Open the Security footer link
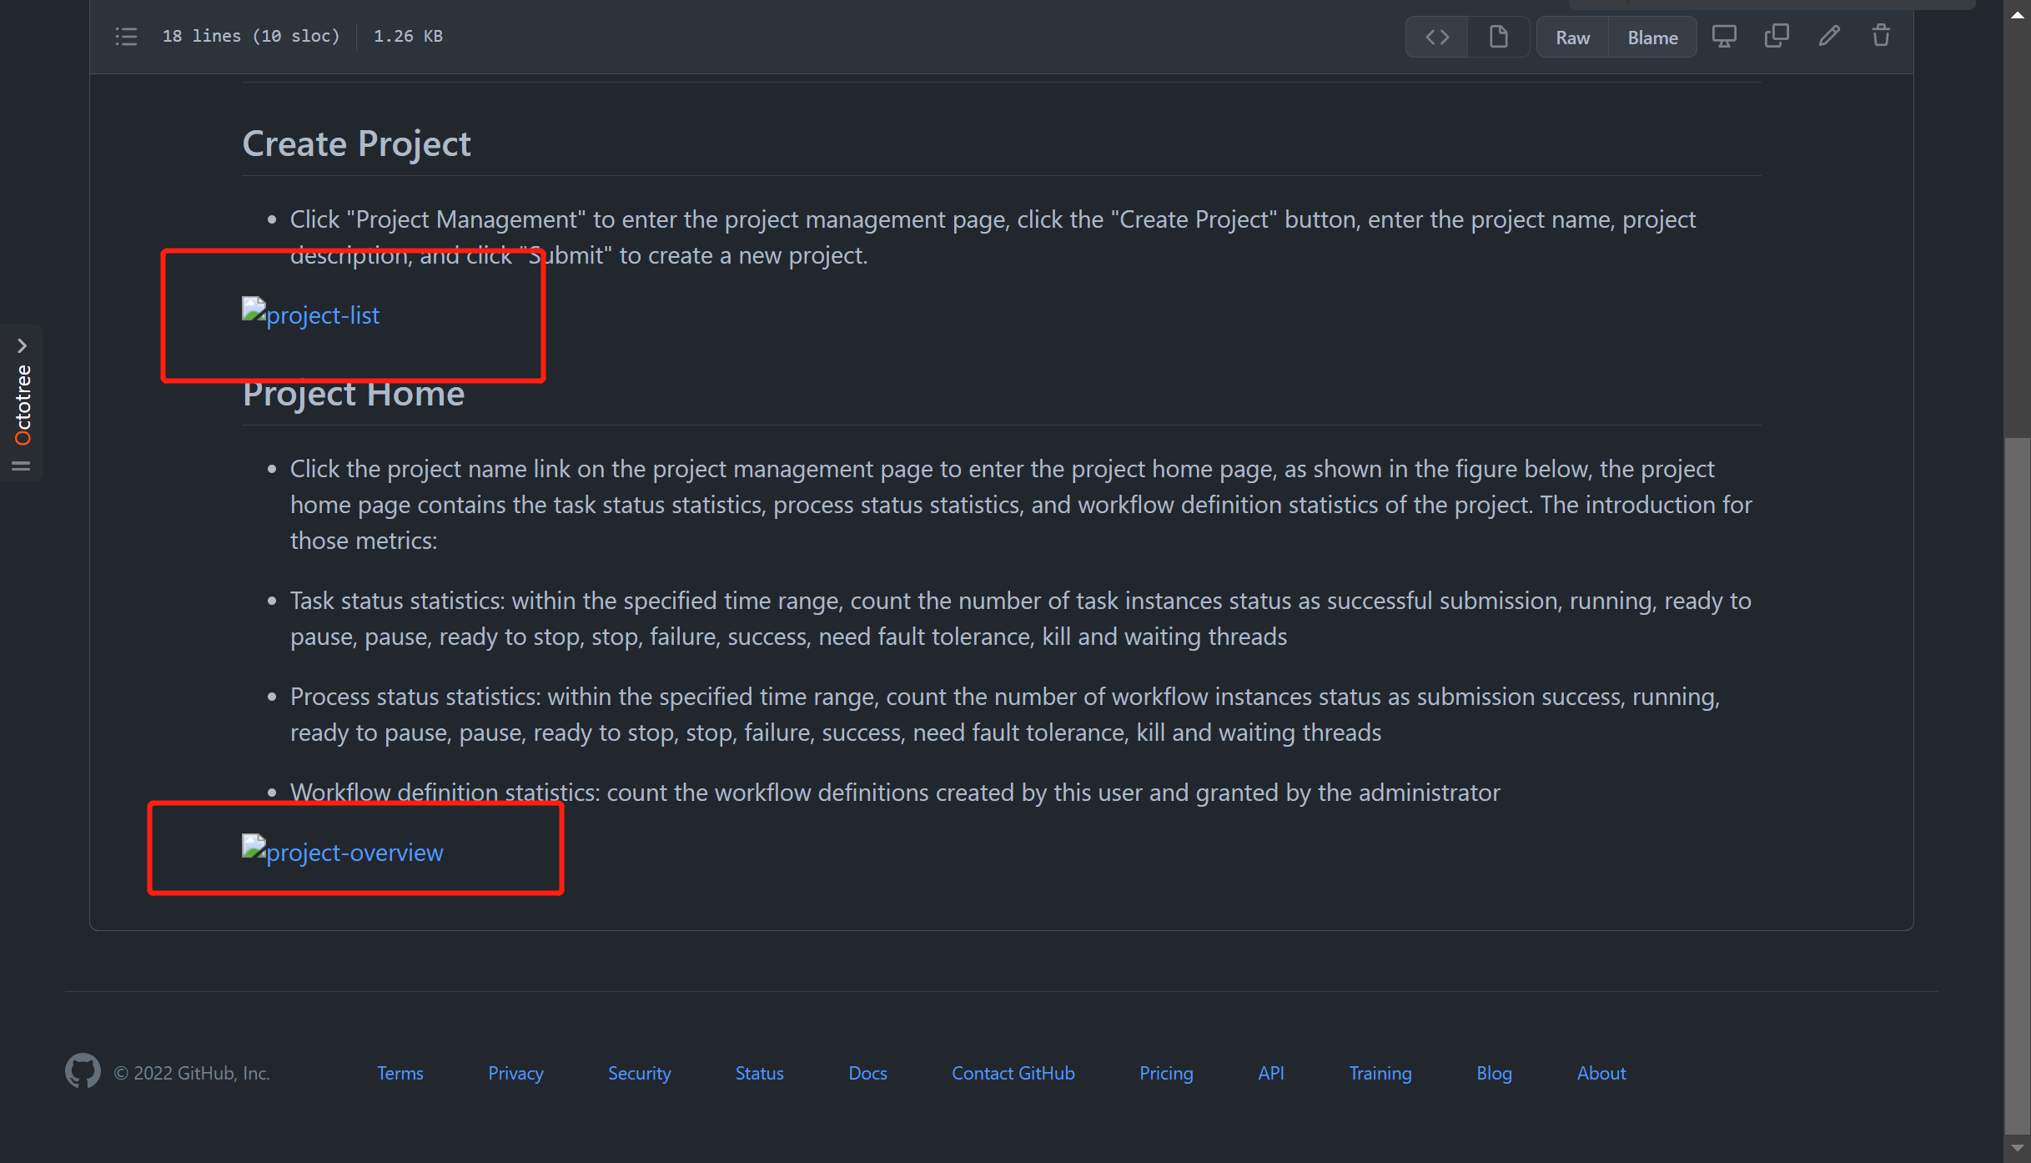This screenshot has height=1163, width=2031. pos(639,1073)
